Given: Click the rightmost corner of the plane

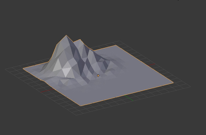Looking at the screenshot, I should pyautogui.click(x=173, y=83).
